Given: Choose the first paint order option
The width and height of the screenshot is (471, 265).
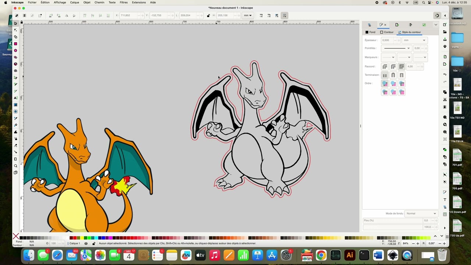Looking at the screenshot, I should [x=385, y=84].
